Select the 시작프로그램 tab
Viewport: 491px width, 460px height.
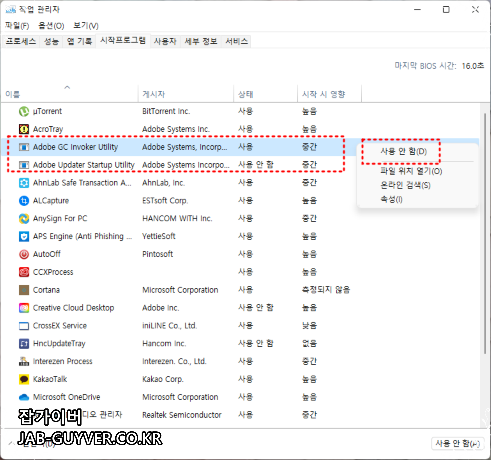(x=123, y=41)
